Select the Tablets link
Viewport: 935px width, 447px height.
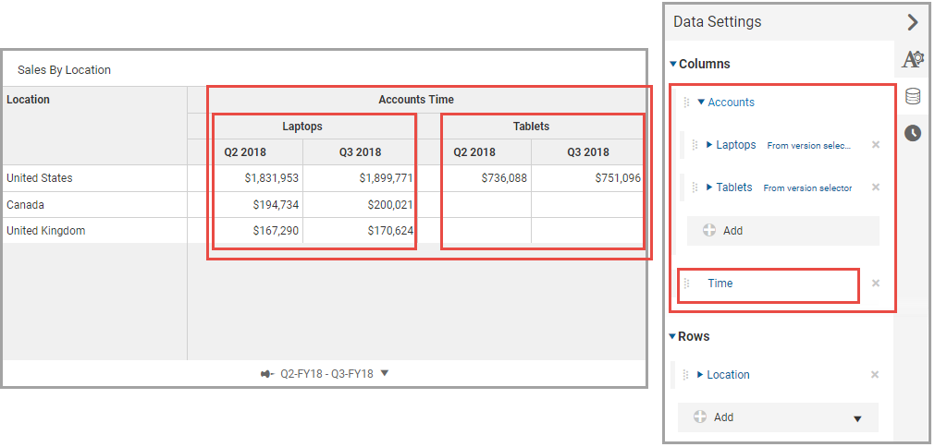click(x=734, y=187)
